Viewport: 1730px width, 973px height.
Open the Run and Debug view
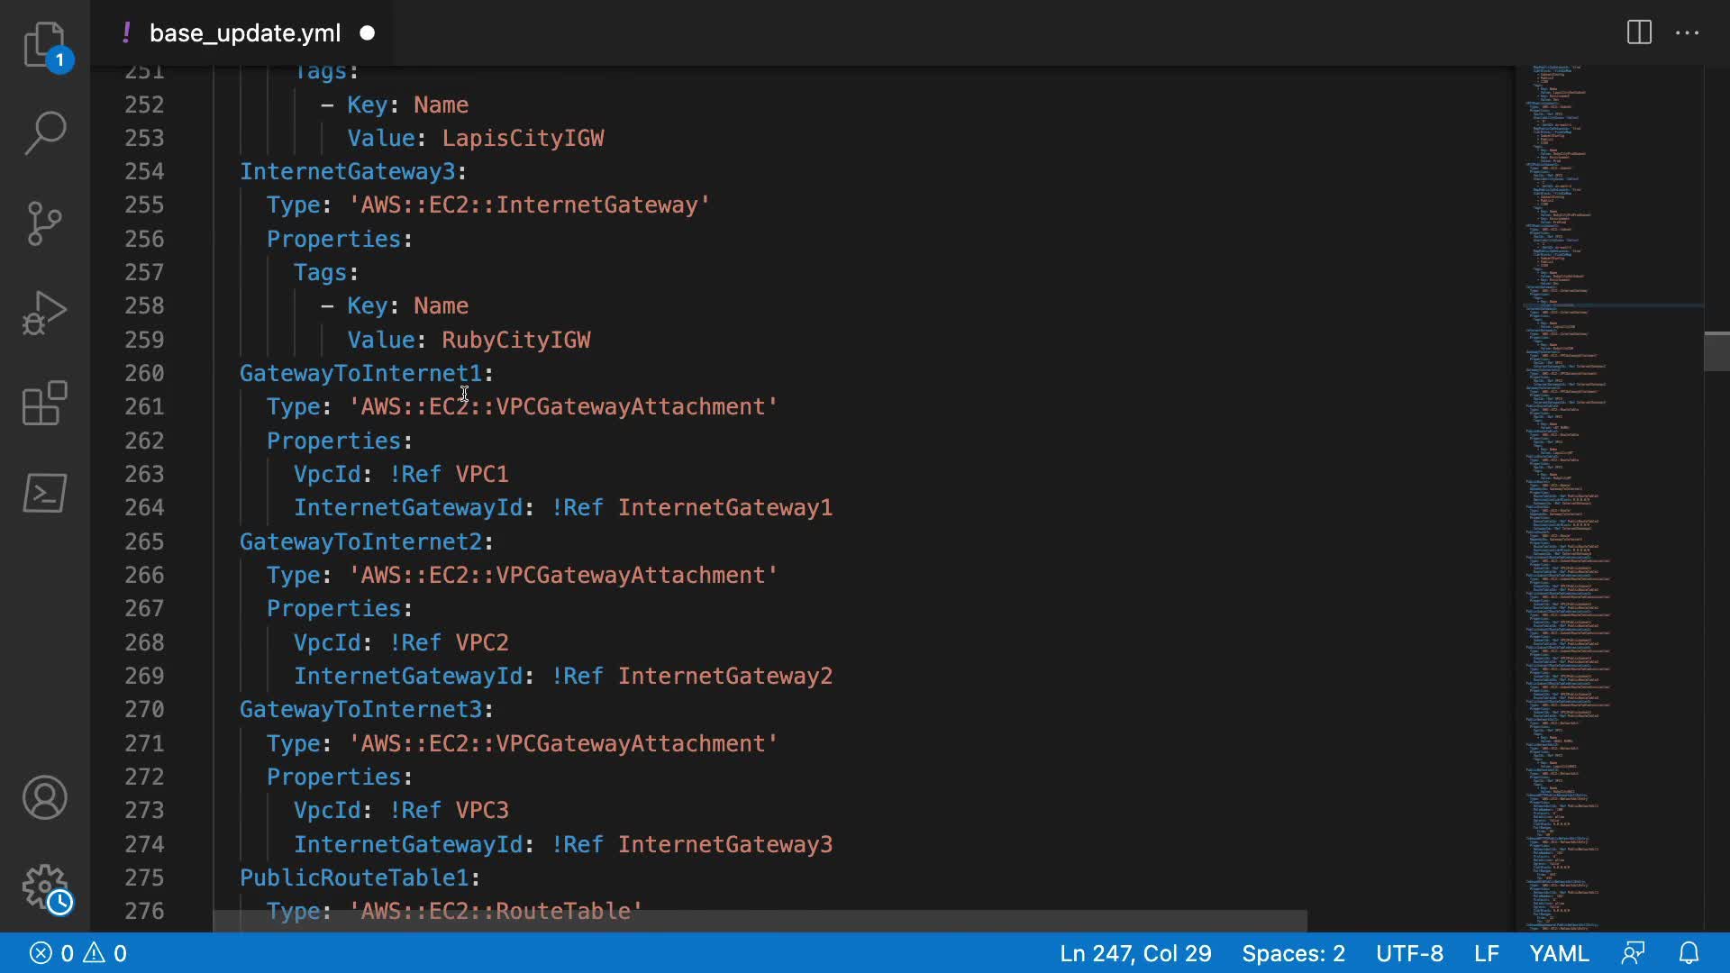click(44, 313)
